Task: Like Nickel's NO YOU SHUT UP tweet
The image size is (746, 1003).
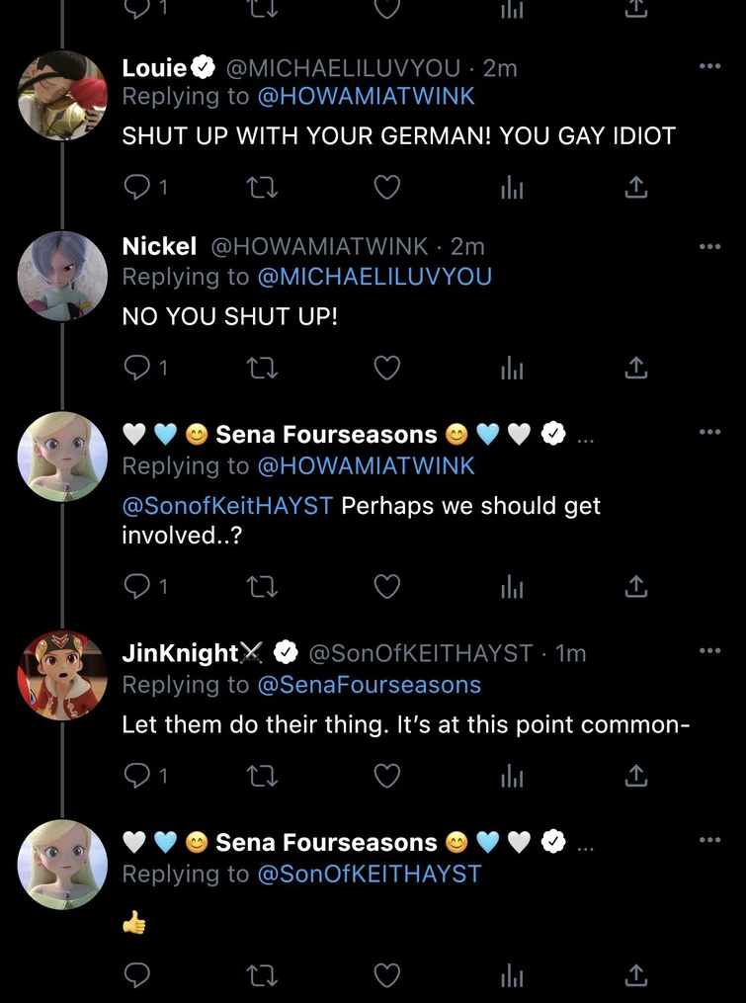Action: pos(386,368)
